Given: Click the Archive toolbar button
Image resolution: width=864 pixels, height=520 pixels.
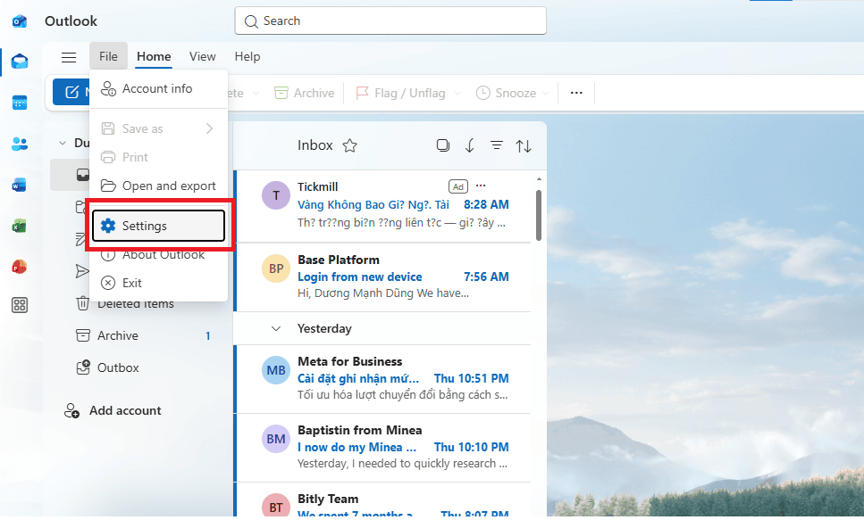Looking at the screenshot, I should [x=304, y=93].
